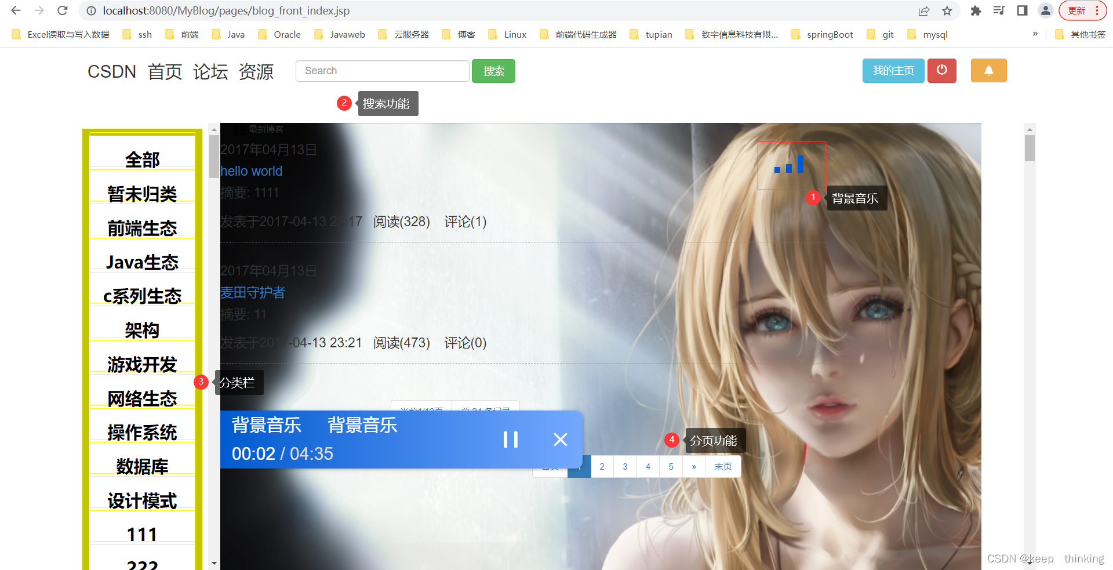Select the 架构 category

point(143,330)
